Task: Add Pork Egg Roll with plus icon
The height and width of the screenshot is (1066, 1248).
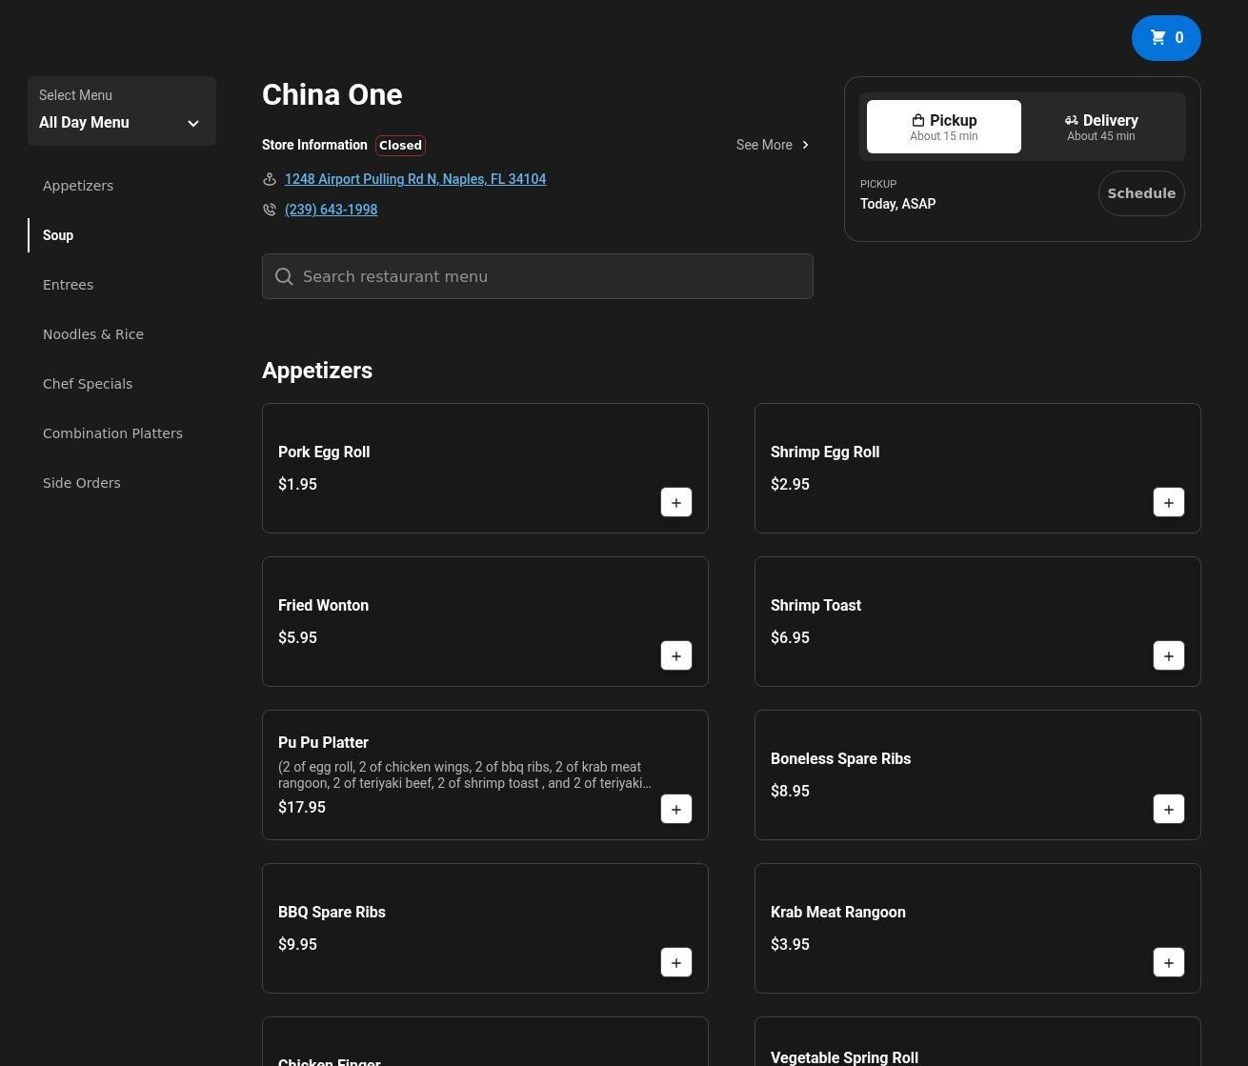Action: [675, 502]
